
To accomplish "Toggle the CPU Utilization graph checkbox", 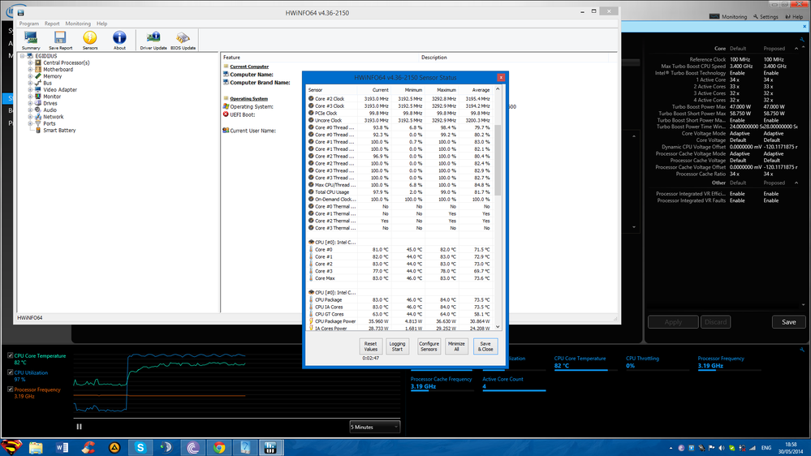I will point(10,372).
